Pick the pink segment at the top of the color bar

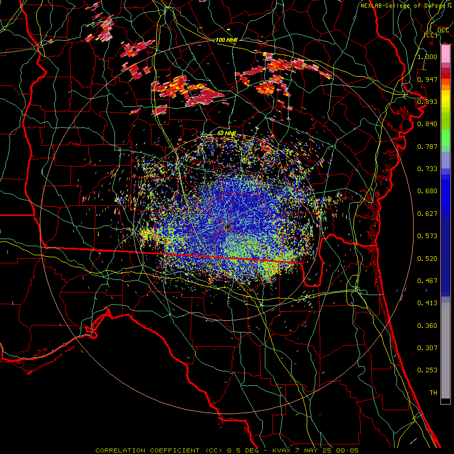pyautogui.click(x=445, y=54)
